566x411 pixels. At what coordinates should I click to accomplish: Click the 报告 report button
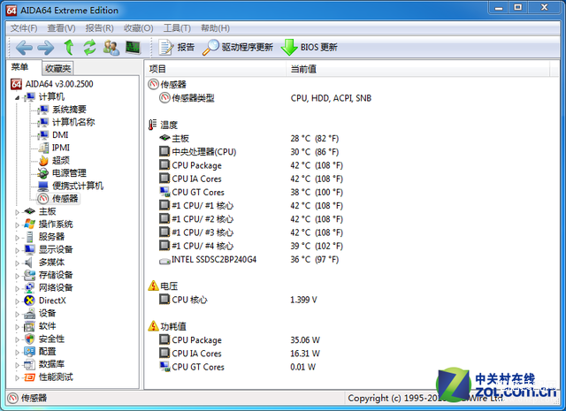coord(177,47)
